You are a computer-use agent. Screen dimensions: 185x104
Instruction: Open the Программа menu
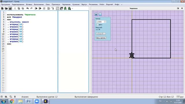point(5,5)
